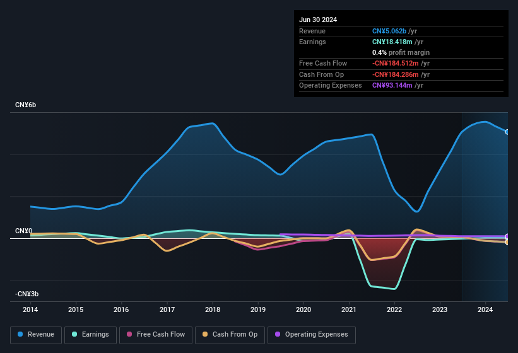Click the pink Free Cash Flow legend dot
Screen dimensions: 518x353
(x=129, y=334)
